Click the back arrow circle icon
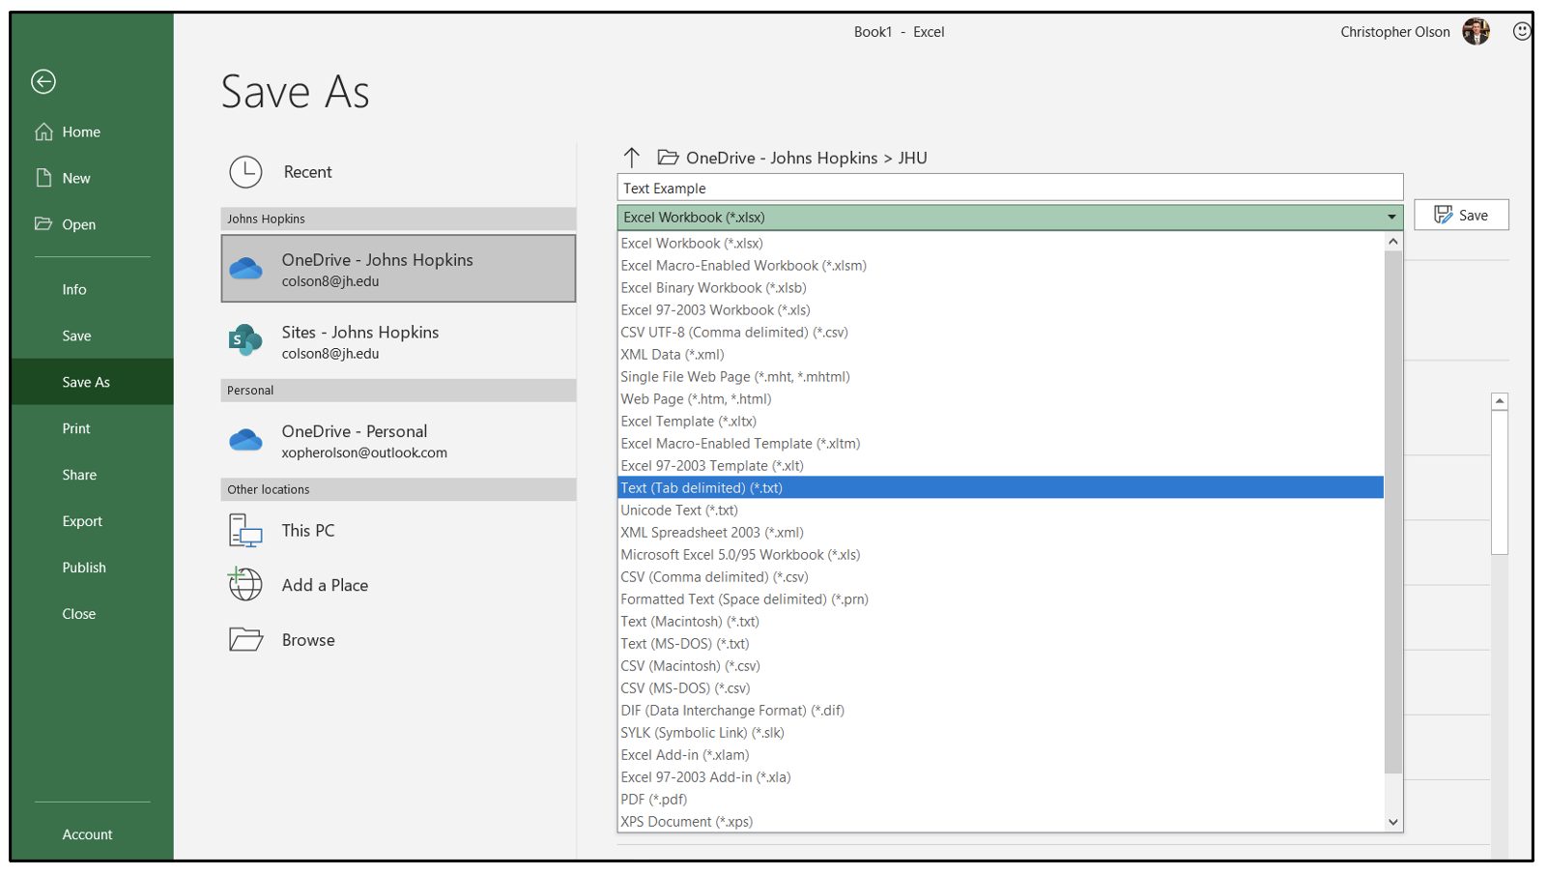This screenshot has height=876, width=1548. (43, 82)
